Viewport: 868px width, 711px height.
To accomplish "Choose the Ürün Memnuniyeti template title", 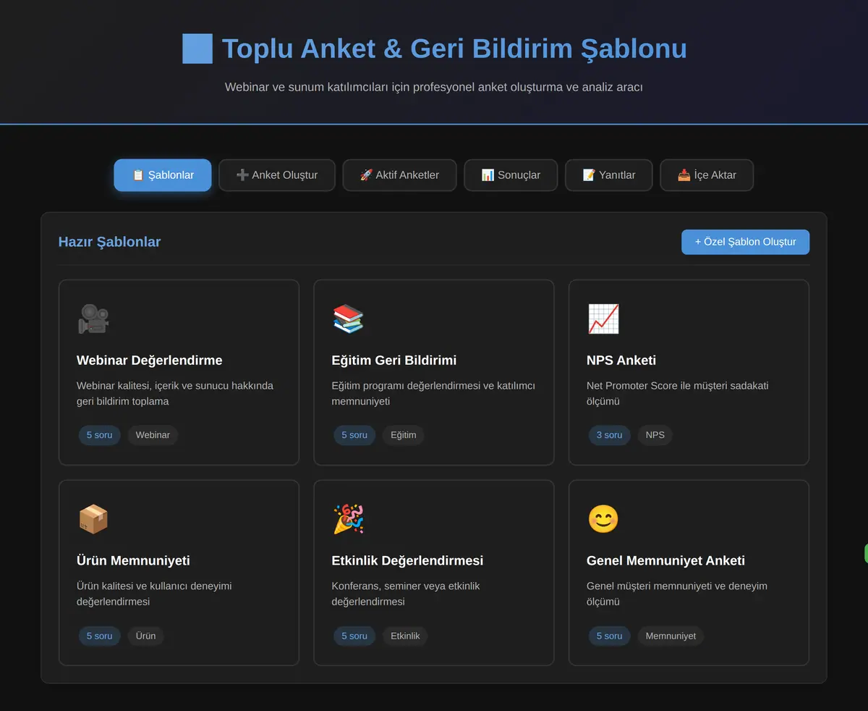I will click(133, 560).
